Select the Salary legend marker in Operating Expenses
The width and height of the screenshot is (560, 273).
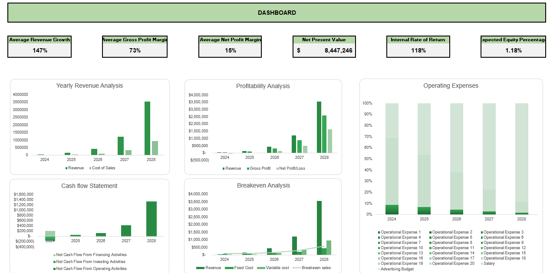point(481,263)
